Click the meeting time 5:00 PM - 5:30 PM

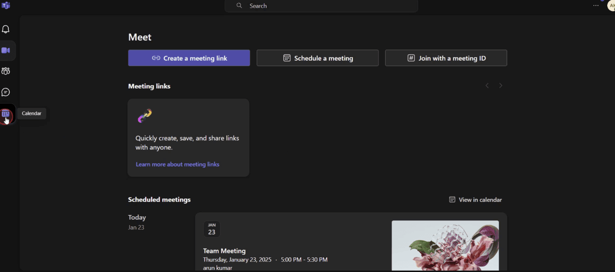[304, 260]
